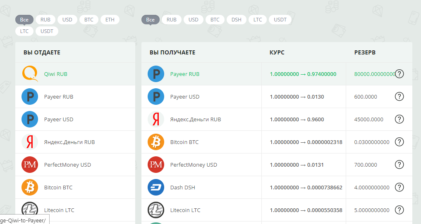Viewport: 421px width, 224px height.
Task: Click rate 1.00000000 → 0.0130
Action: (297, 97)
